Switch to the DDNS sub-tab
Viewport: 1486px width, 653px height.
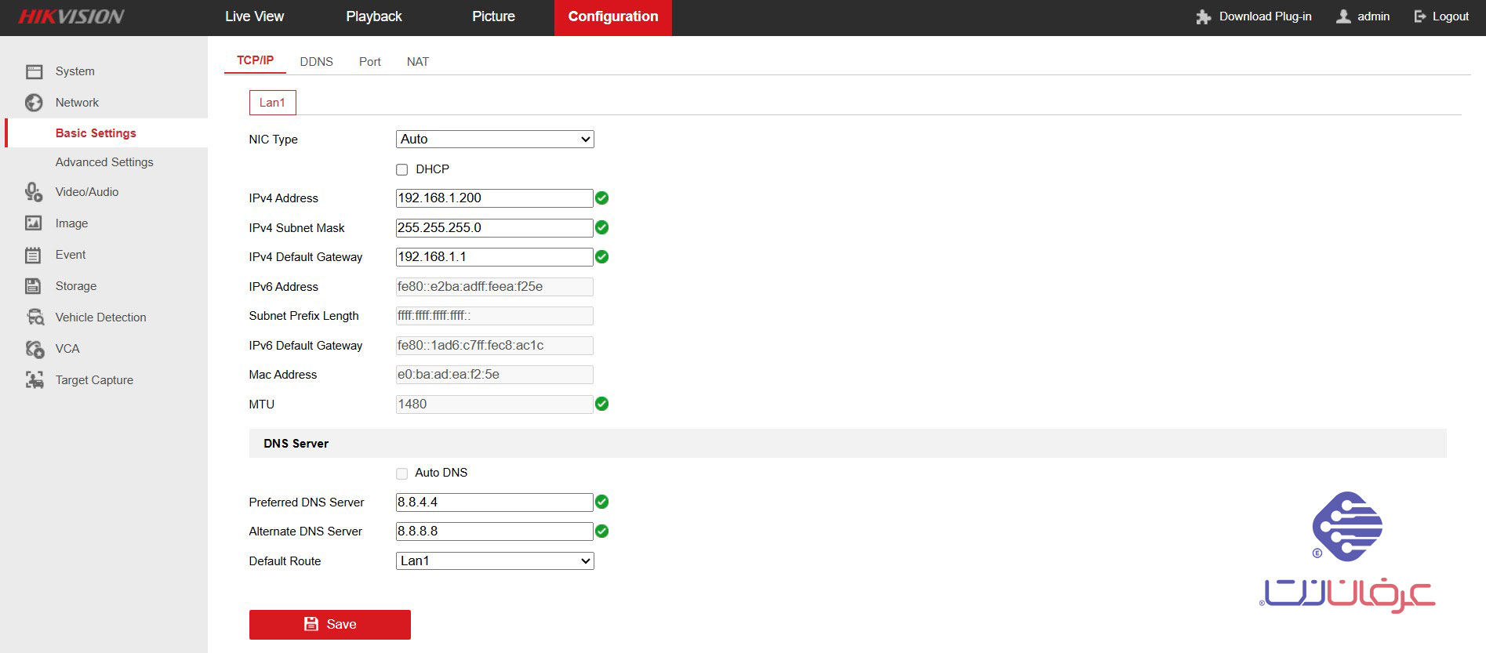(x=317, y=62)
